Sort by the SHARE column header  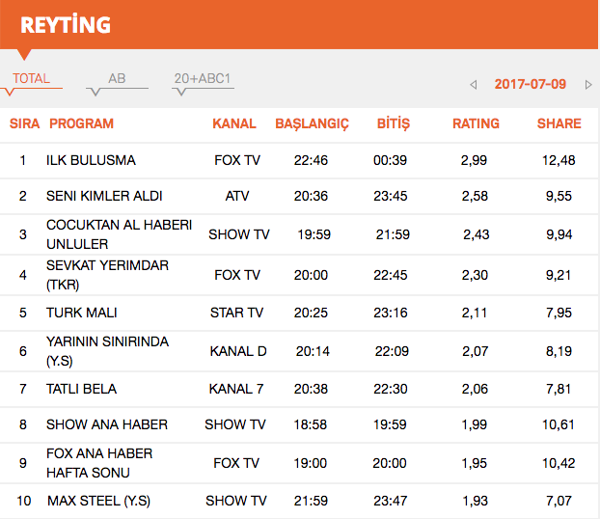tap(559, 123)
